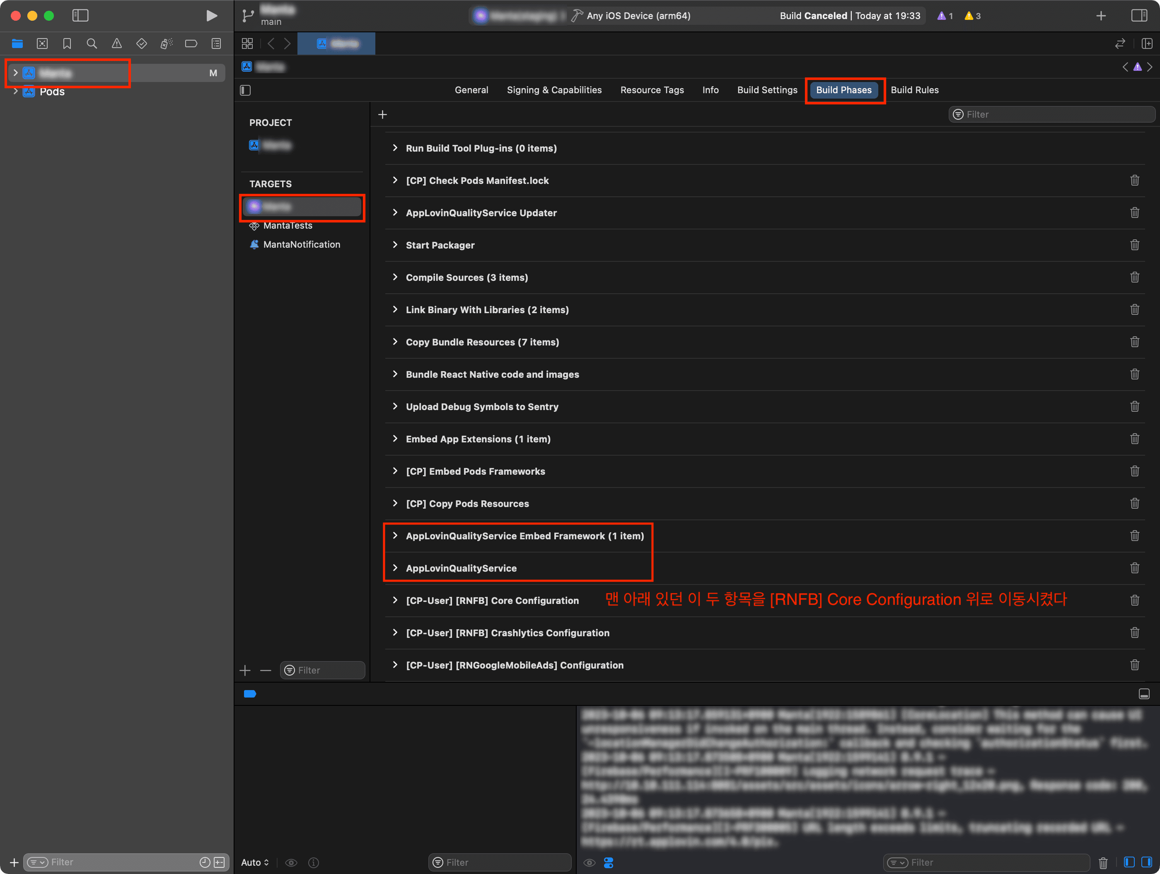Delete Upload Debug Symbols to Sentry phase
This screenshot has height=874, width=1160.
pyautogui.click(x=1134, y=406)
